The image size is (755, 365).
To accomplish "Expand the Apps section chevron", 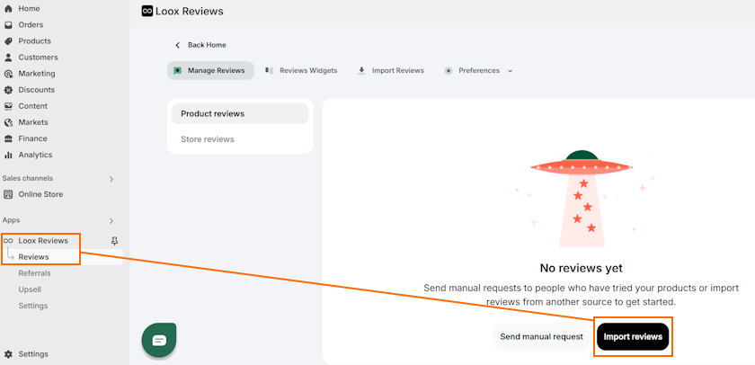I will [111, 221].
